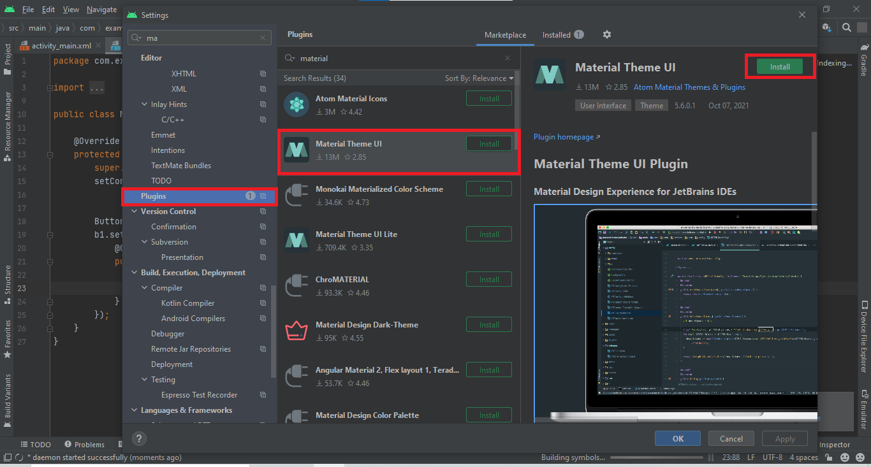Collapse Build, Execution, Deployment chevron
871x467 pixels.
(x=134, y=273)
